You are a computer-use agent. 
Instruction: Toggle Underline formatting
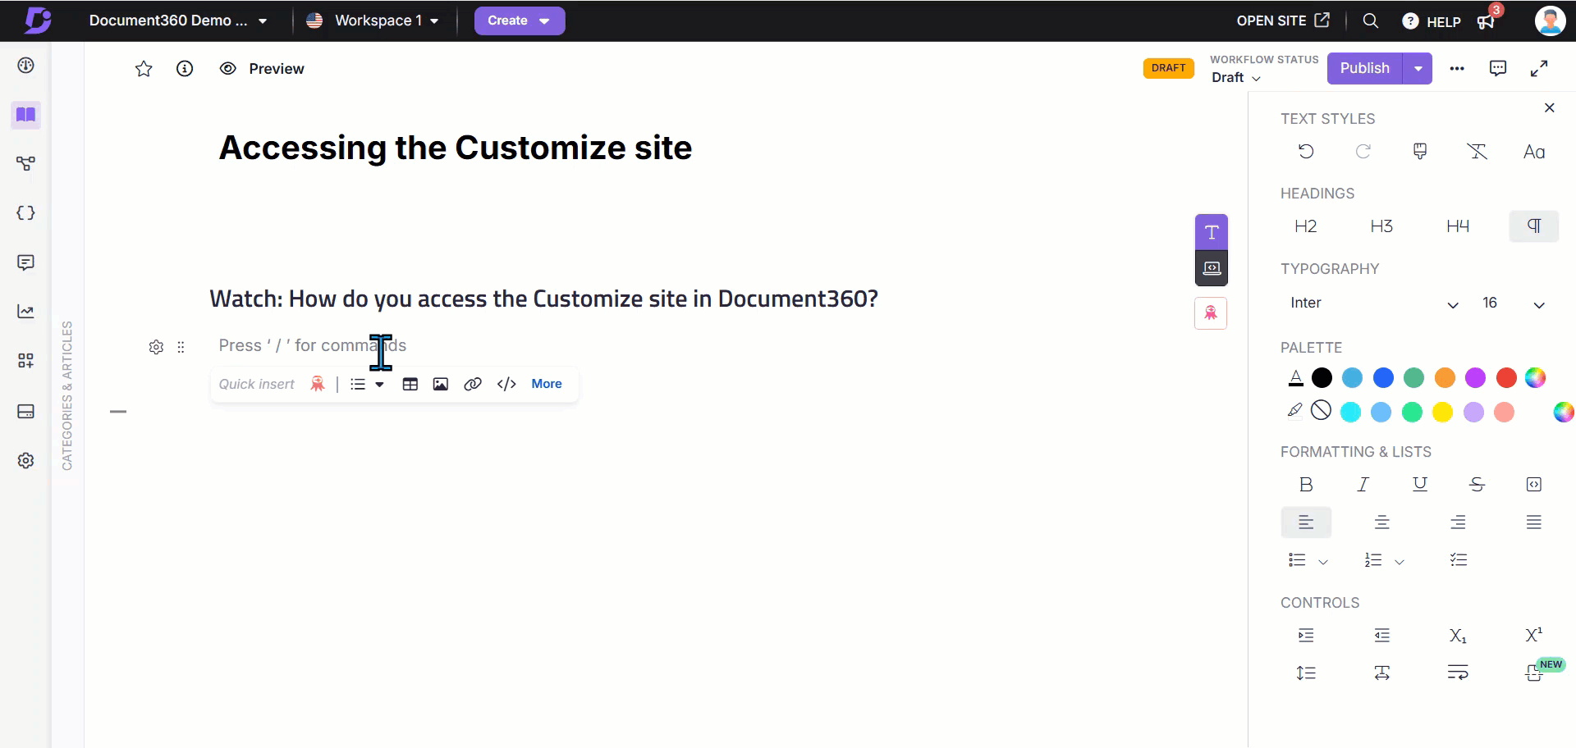[x=1420, y=485]
